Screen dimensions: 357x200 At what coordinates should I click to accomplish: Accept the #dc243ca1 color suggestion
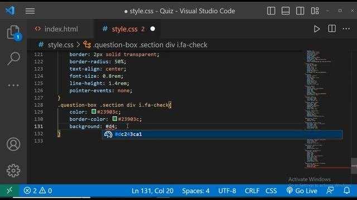coord(222,134)
